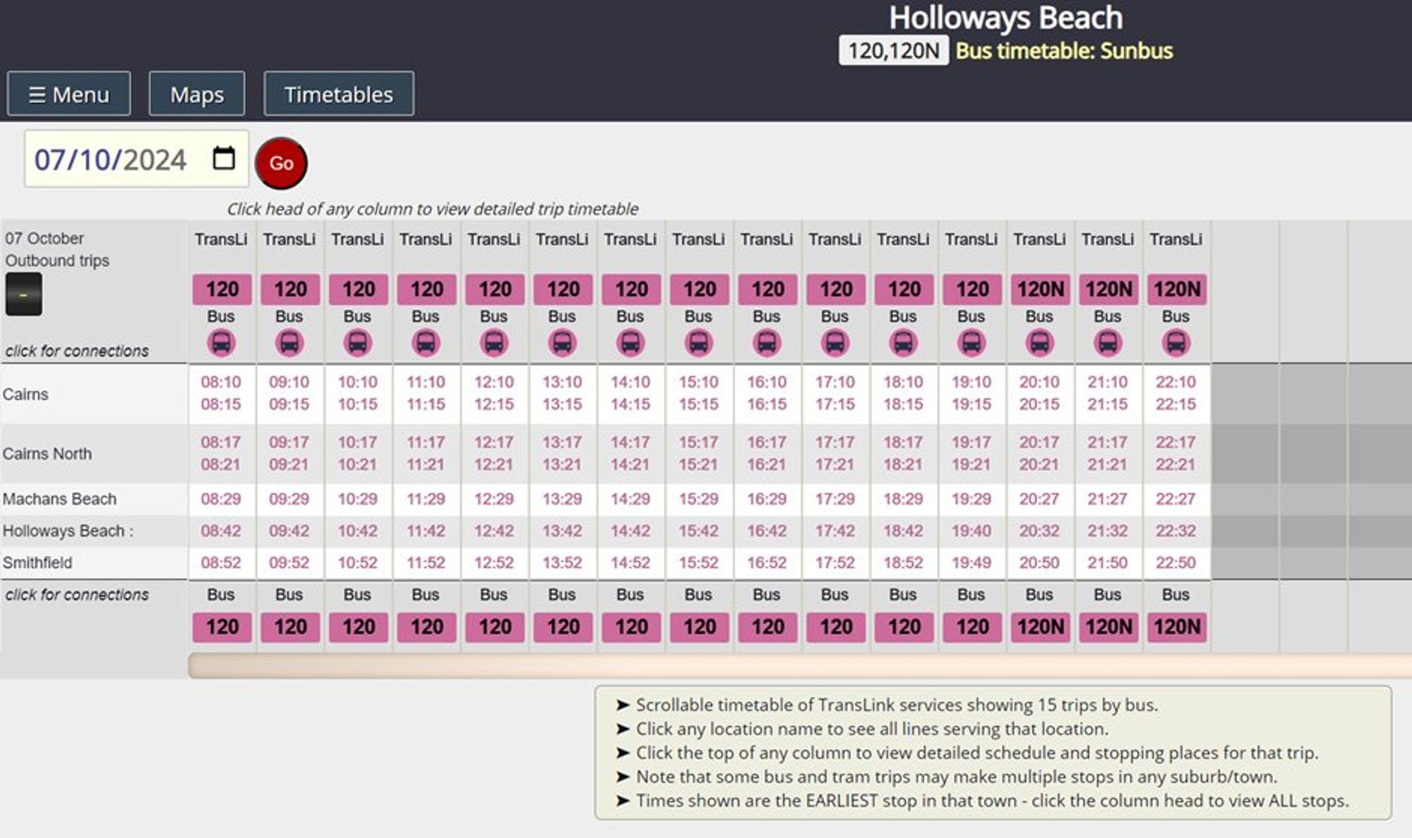Click the bottom 120N badge under the 21:50 column
The height and width of the screenshot is (838, 1412).
pos(1109,627)
